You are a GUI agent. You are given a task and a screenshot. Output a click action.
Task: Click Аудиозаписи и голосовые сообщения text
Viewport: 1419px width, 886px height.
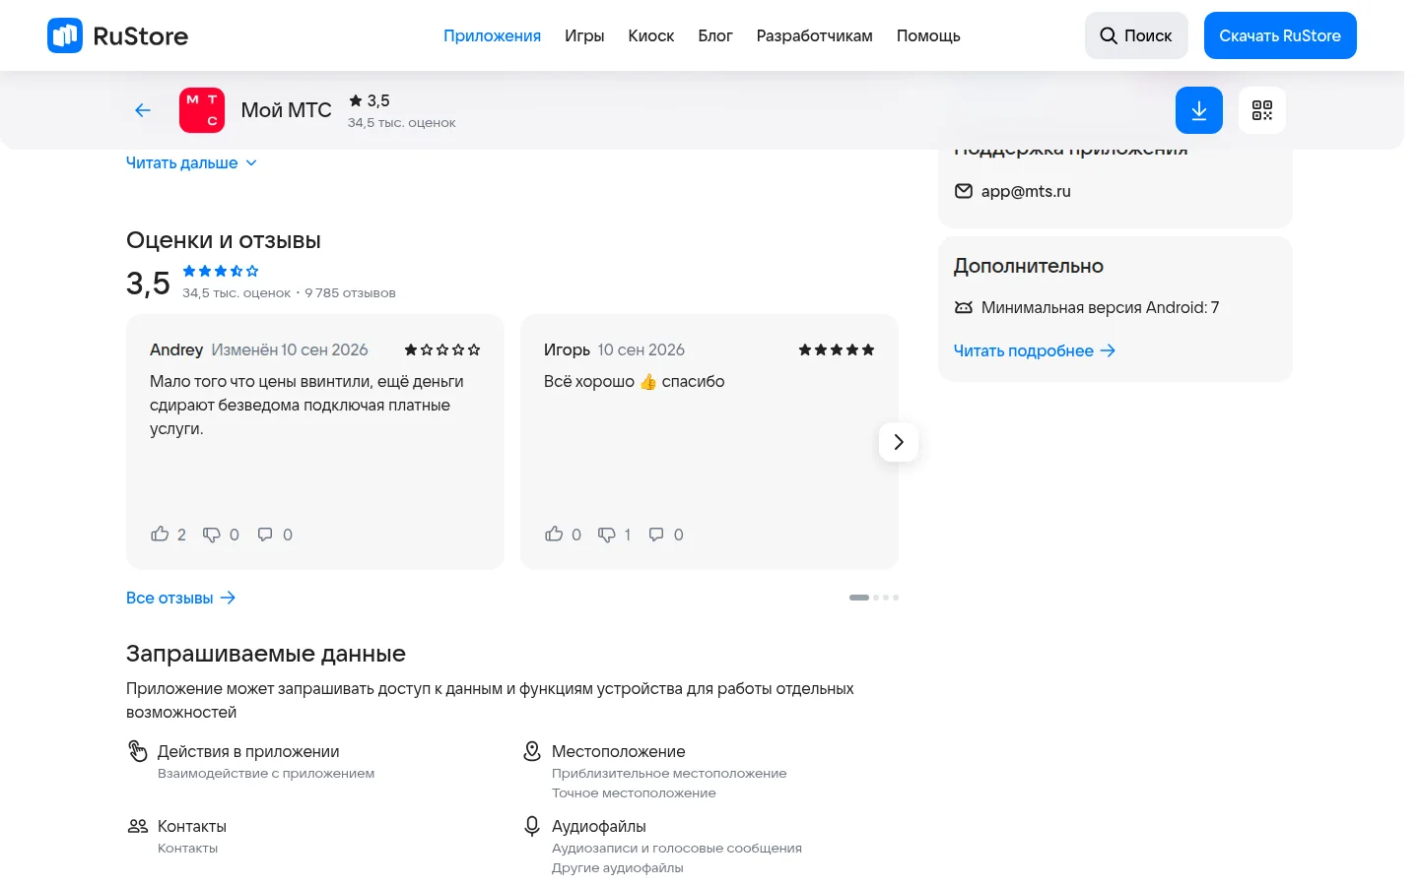(x=677, y=848)
